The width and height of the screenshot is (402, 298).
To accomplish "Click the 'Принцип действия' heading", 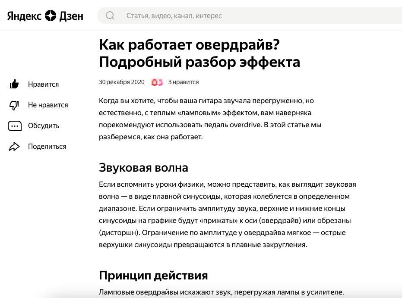I will click(x=153, y=276).
